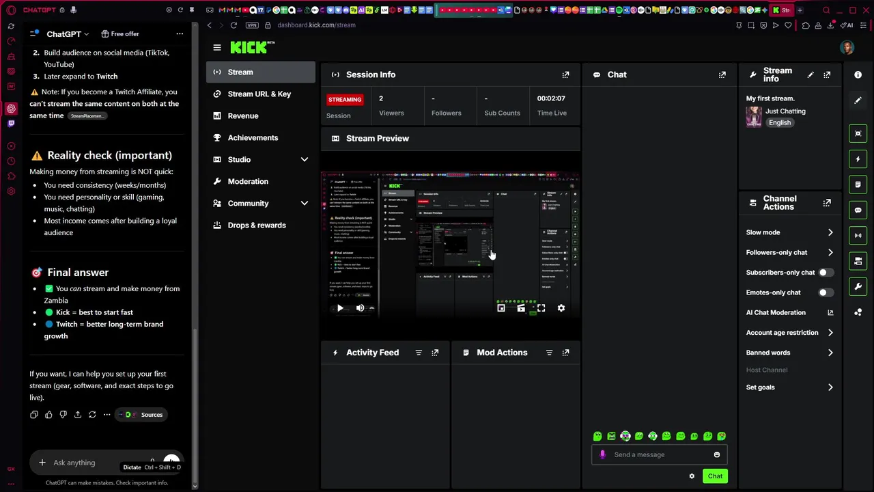Pop out the Session Info panel
Image resolution: width=874 pixels, height=492 pixels.
[x=565, y=74]
